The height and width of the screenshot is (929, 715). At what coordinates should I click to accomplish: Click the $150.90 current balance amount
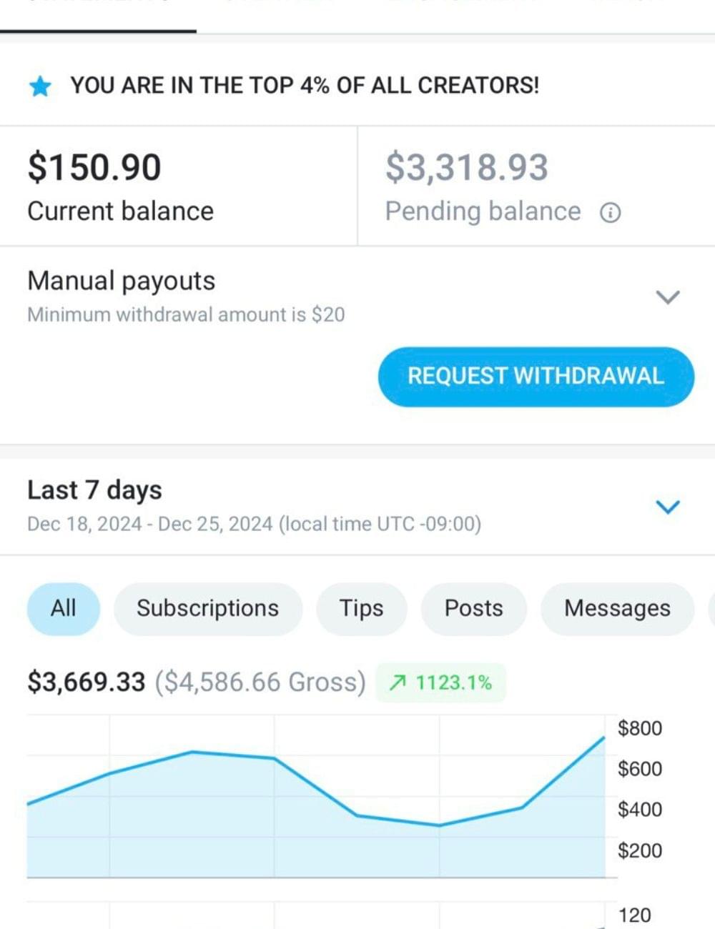94,167
